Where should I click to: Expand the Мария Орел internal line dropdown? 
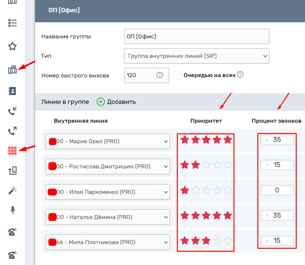coord(108,141)
